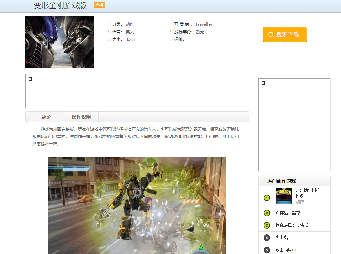The image size is (341, 254).
Task: Click the 标签 label
Action: point(179,39)
